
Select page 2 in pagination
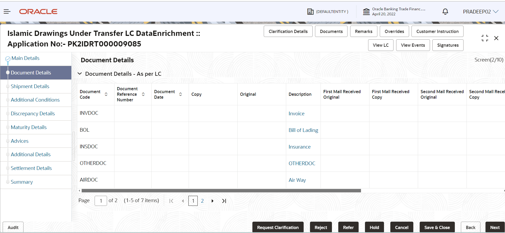pyautogui.click(x=202, y=201)
